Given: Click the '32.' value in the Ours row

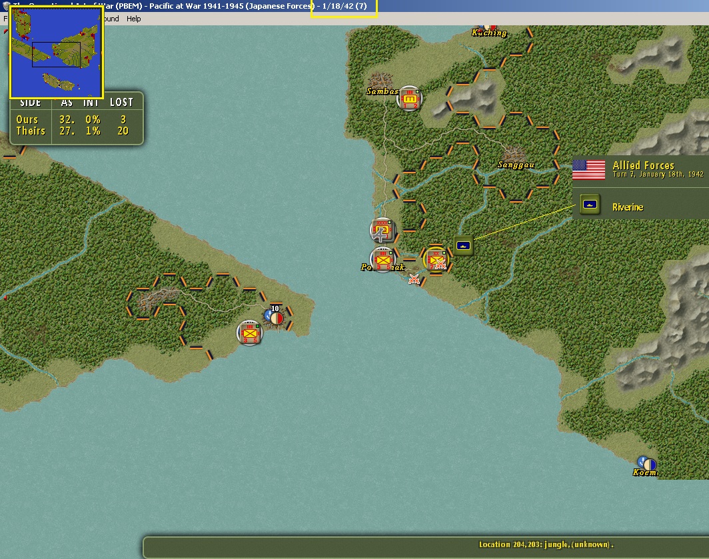Looking at the screenshot, I should click(x=67, y=119).
